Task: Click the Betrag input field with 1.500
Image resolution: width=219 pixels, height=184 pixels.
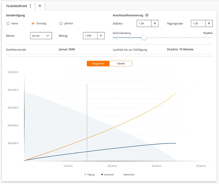Action: (90, 36)
